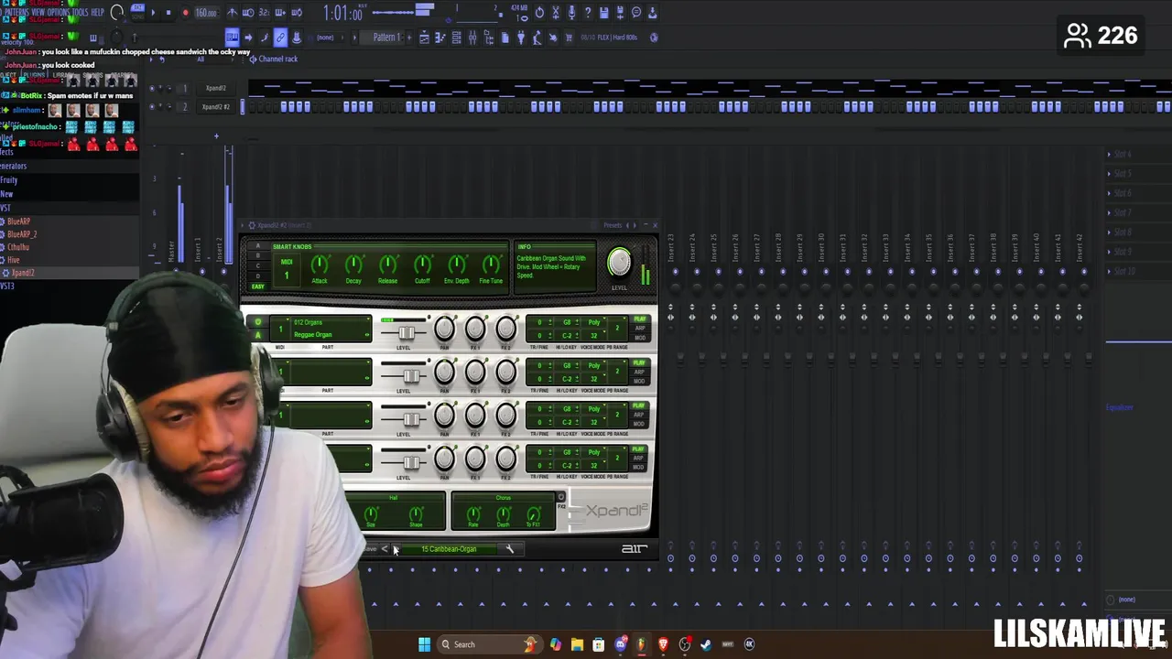Open the HELP menu

pos(97,12)
